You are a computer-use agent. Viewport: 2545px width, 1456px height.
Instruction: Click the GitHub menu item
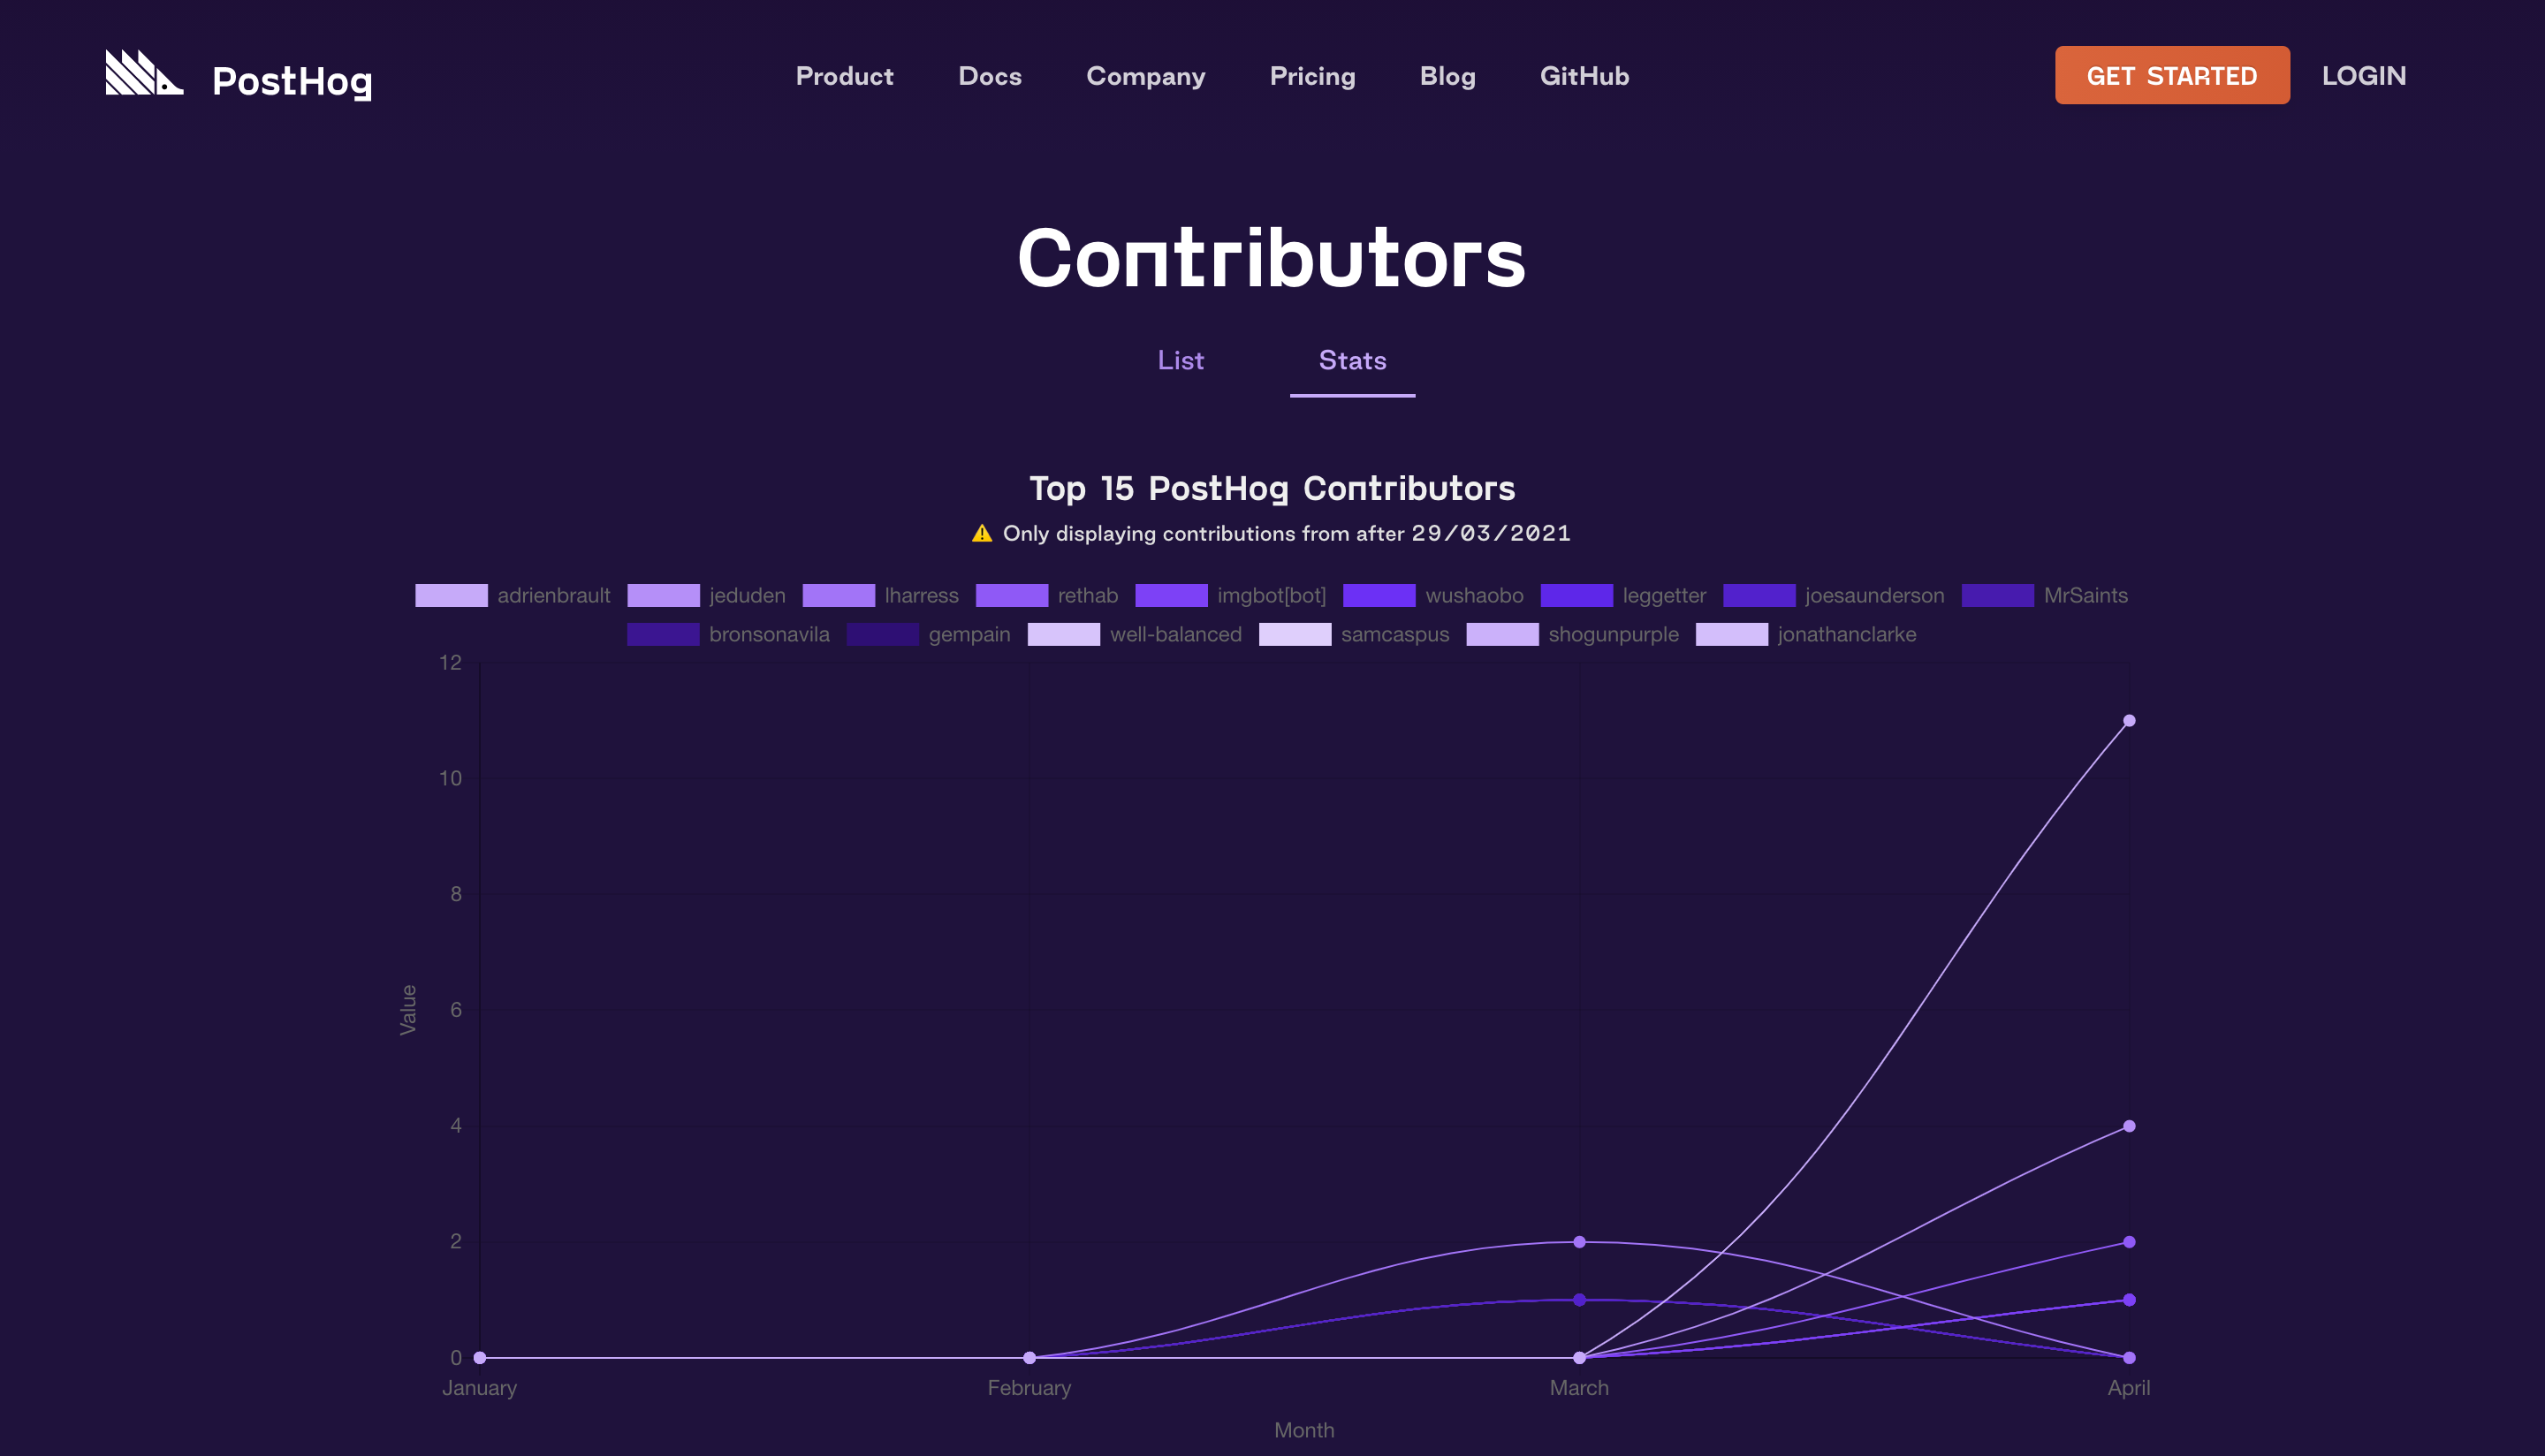[1584, 75]
